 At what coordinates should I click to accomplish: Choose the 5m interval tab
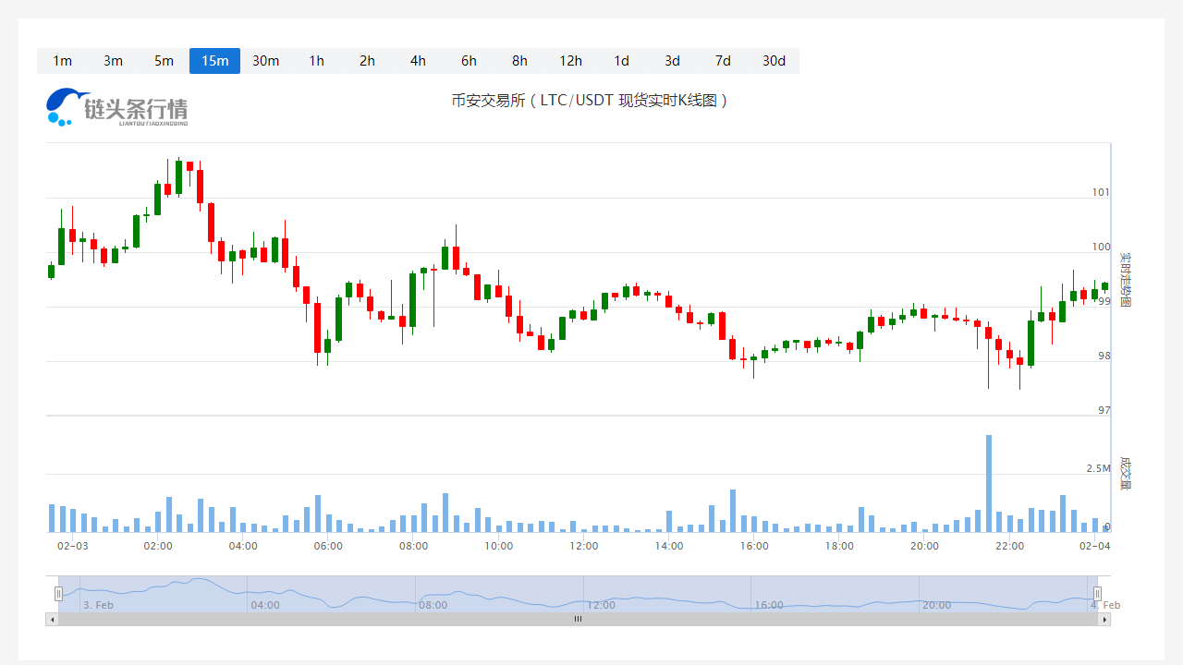click(x=164, y=61)
